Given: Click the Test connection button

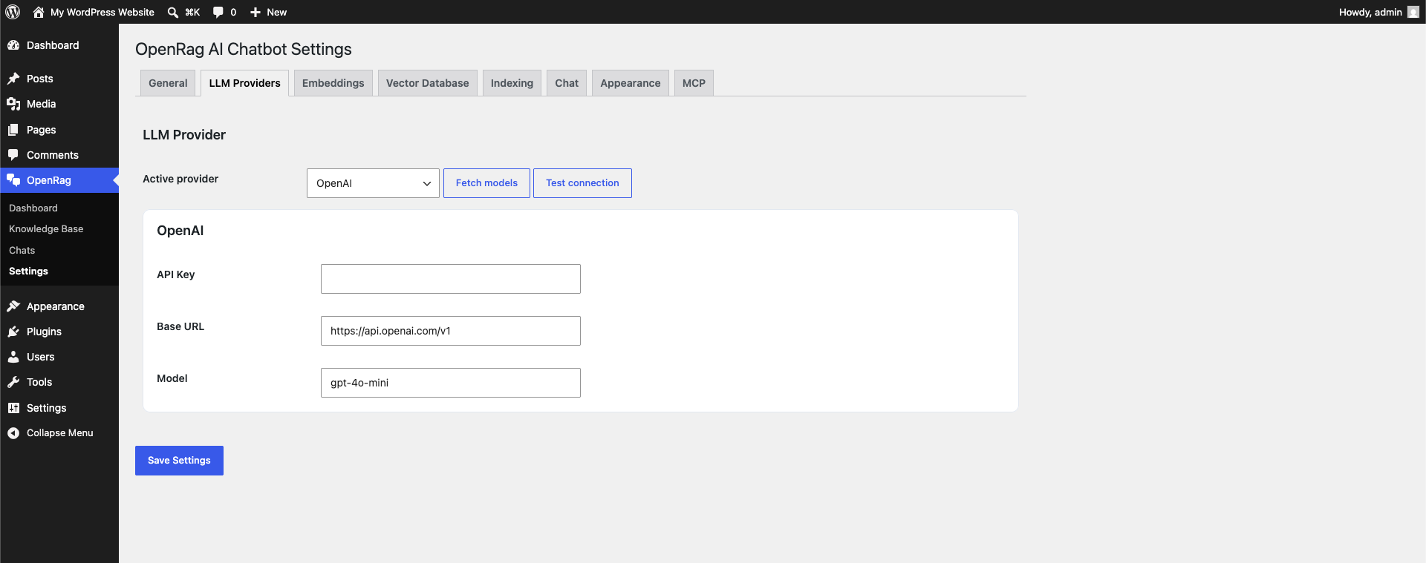Looking at the screenshot, I should point(582,183).
